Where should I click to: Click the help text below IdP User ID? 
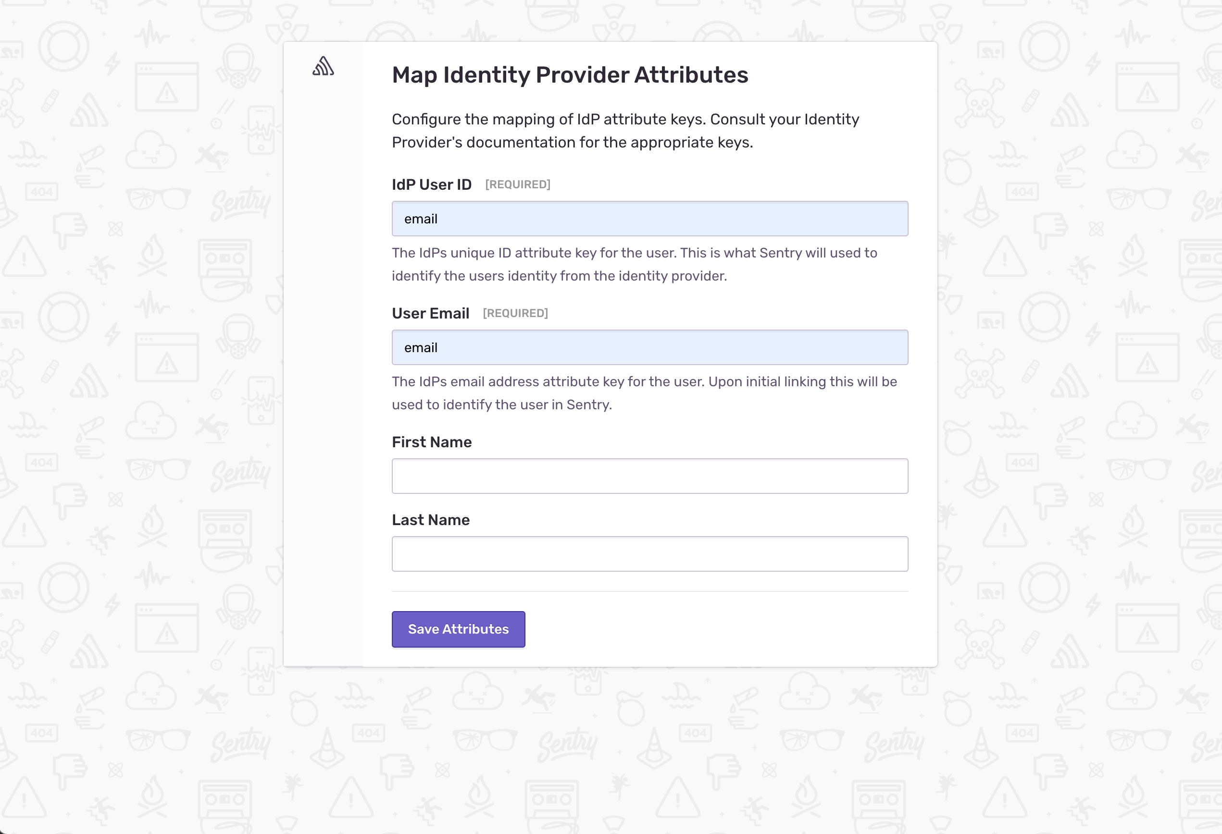pyautogui.click(x=634, y=264)
